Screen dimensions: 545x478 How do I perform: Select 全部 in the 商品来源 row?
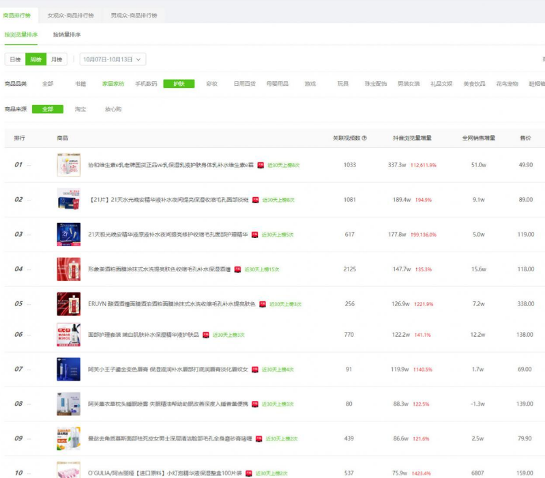tap(48, 109)
